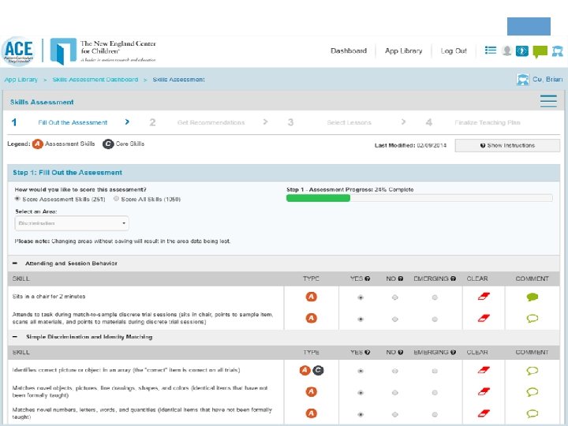568x426 pixels.
Task: Click the COMMENT column header in Attending section
Action: 532,278
